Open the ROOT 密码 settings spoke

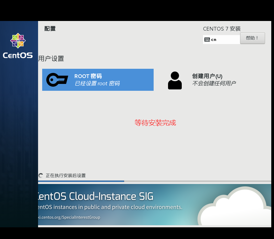click(x=98, y=80)
